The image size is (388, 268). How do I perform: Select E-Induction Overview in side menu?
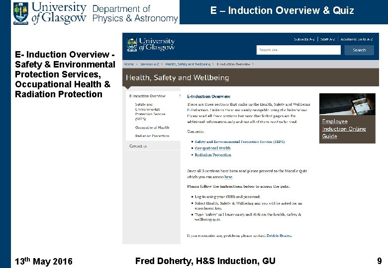coord(147,96)
